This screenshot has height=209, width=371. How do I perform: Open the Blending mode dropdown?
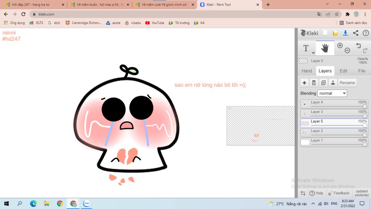(332, 93)
